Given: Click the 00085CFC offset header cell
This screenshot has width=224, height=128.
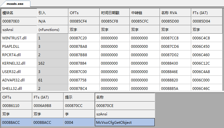Looking at the screenshot, I should (x=145, y=21).
